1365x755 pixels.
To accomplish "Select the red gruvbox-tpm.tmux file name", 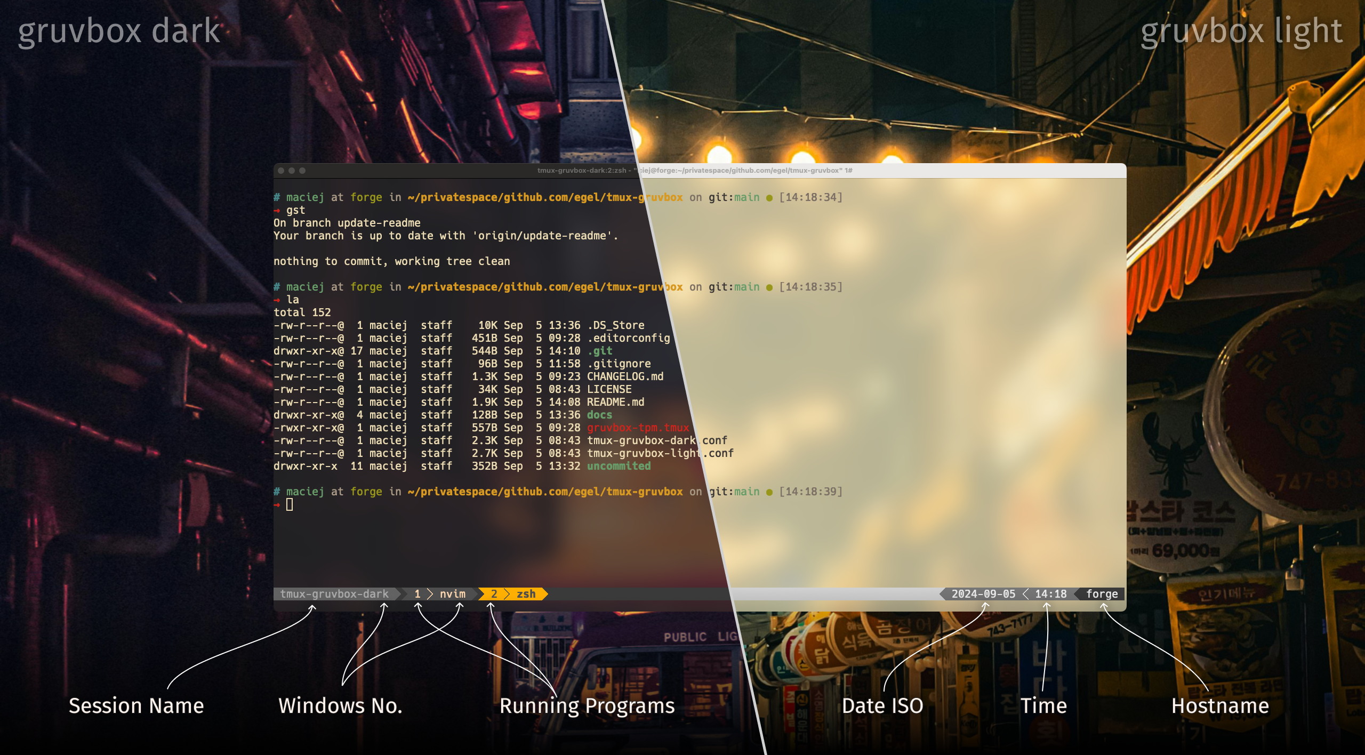I will (638, 428).
